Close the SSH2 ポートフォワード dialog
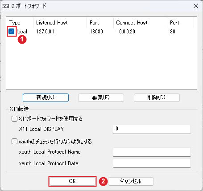This screenshot has width=203, height=191. [x=196, y=6]
